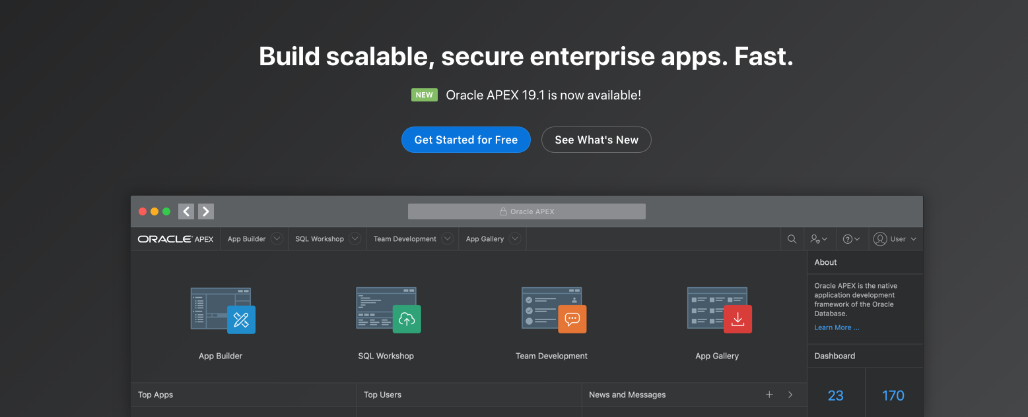Click the Oracle APEX address bar
Image resolution: width=1028 pixels, height=417 pixels.
tap(526, 211)
